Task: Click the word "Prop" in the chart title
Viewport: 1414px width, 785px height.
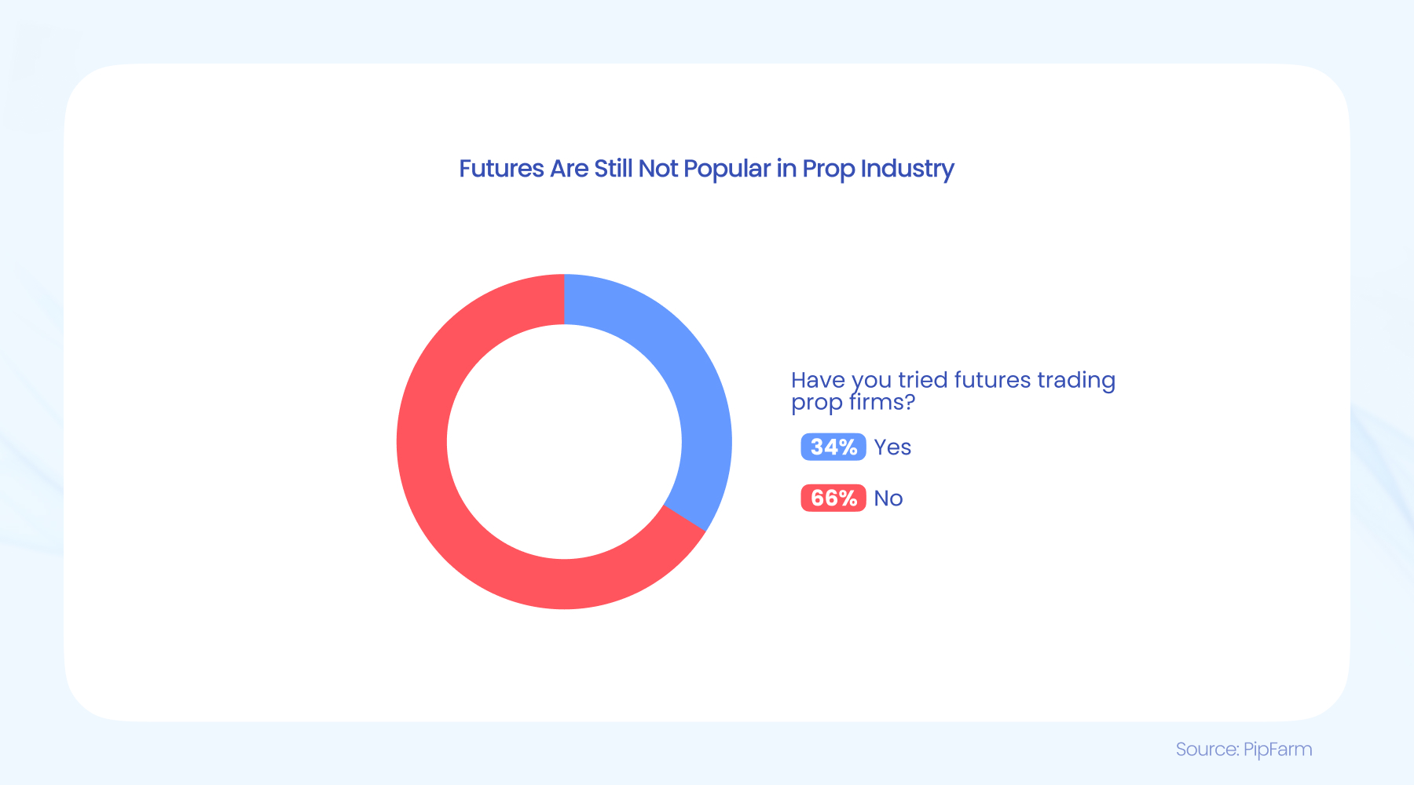Action: coord(828,169)
